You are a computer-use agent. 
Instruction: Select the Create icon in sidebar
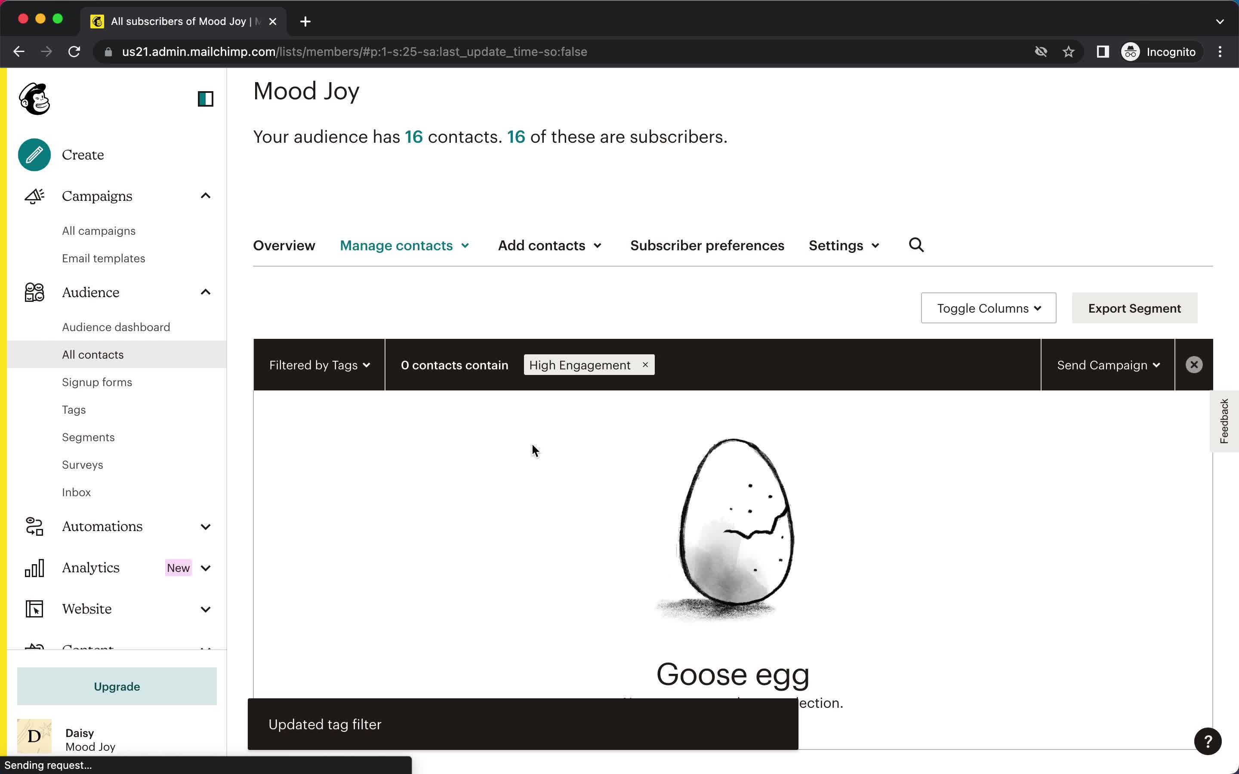tap(34, 154)
